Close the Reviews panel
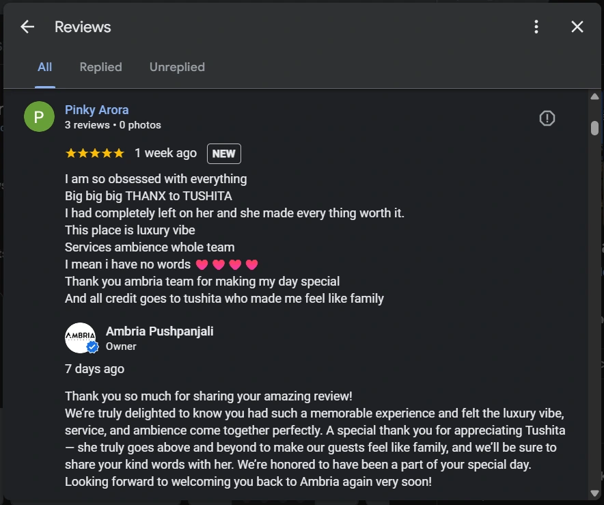The height and width of the screenshot is (505, 604). point(577,27)
